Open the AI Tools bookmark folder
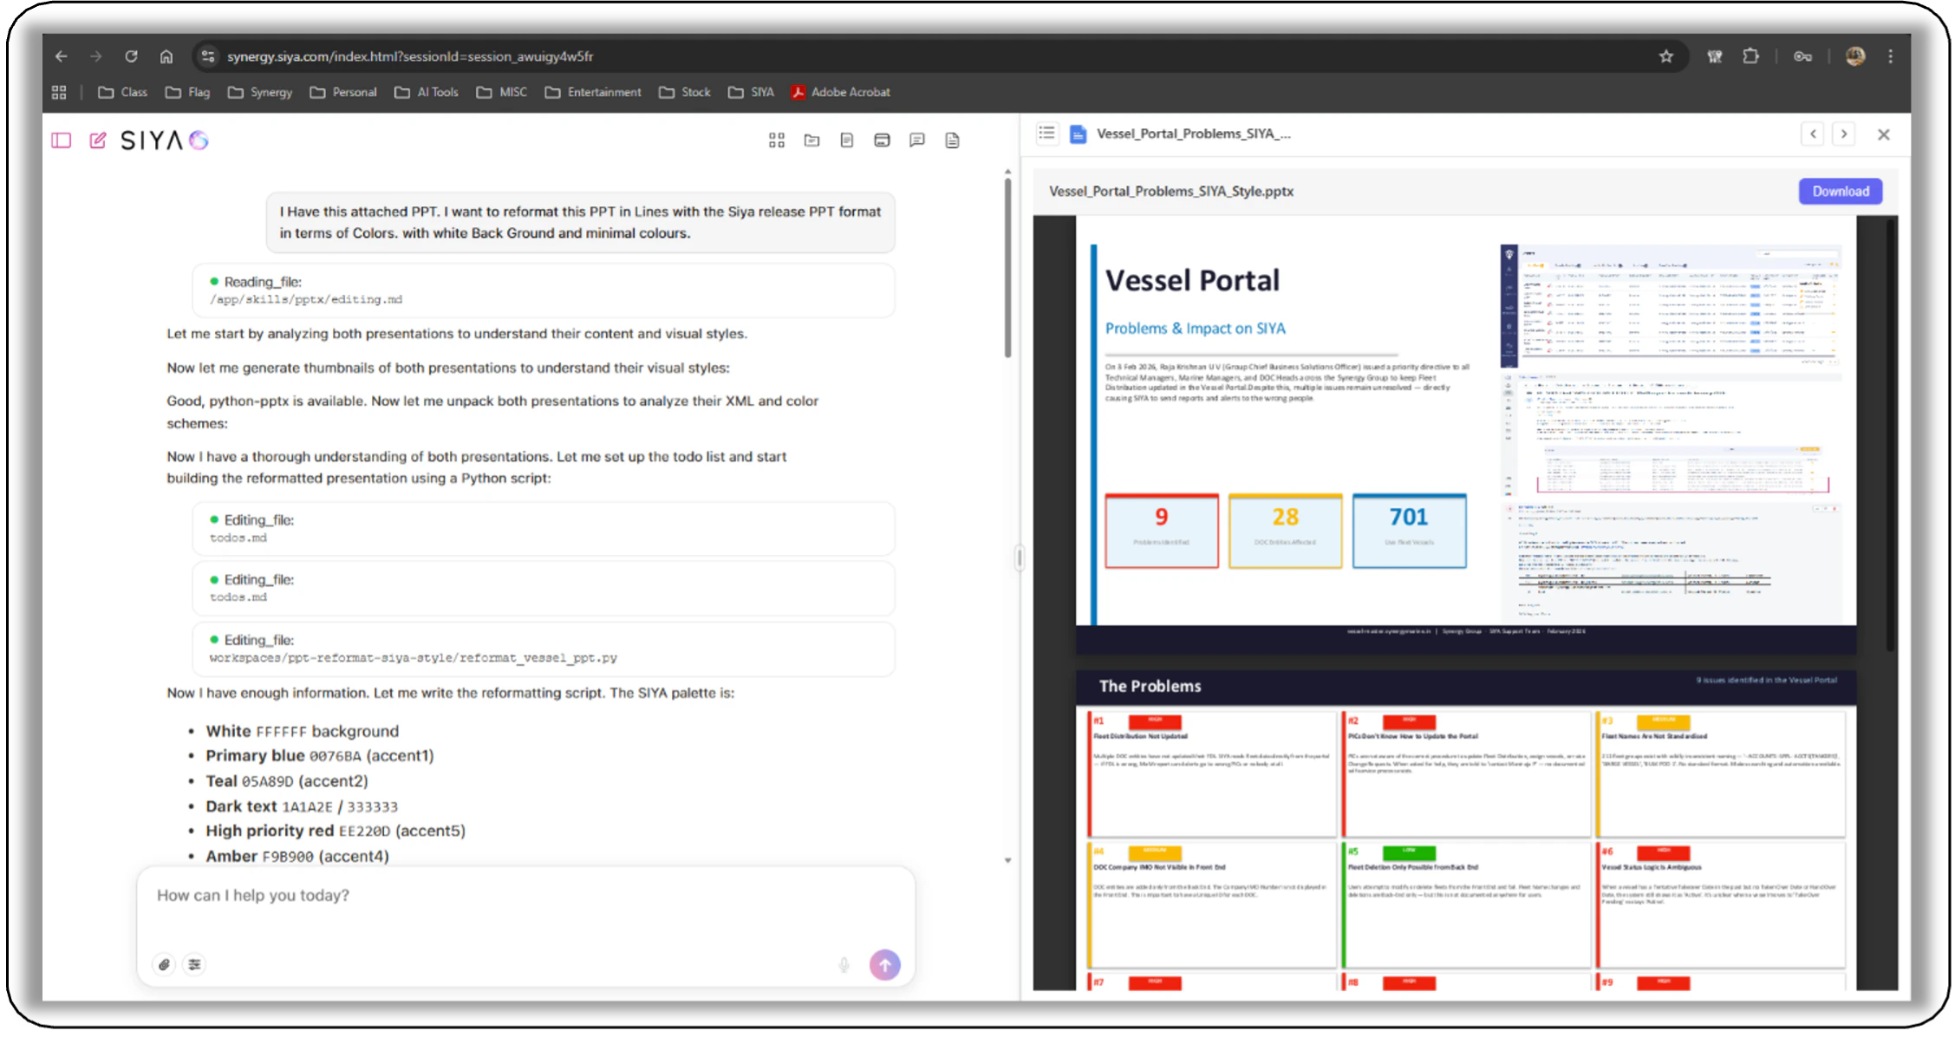Image resolution: width=1955 pixels, height=1037 pixels. click(426, 92)
